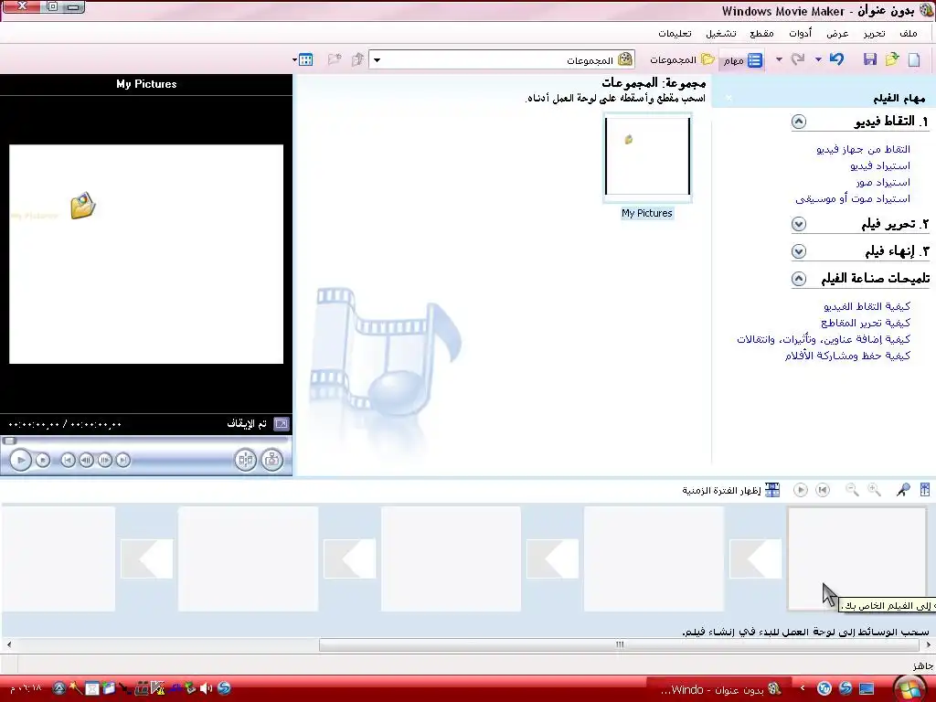
Task: Select the My Pictures clip thumbnail
Action: pyautogui.click(x=648, y=156)
